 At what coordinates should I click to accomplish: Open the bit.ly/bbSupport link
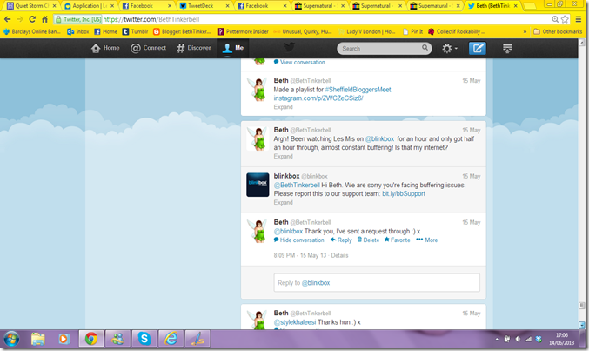tap(404, 193)
